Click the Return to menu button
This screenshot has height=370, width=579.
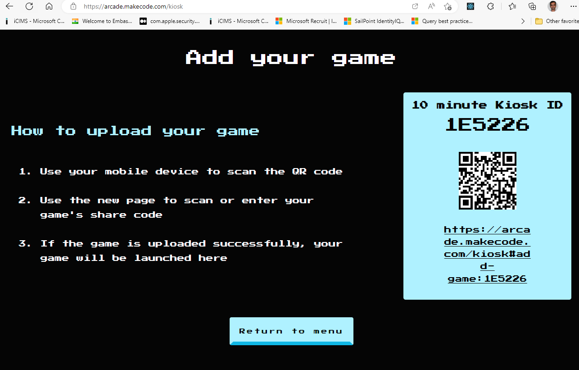pos(291,331)
